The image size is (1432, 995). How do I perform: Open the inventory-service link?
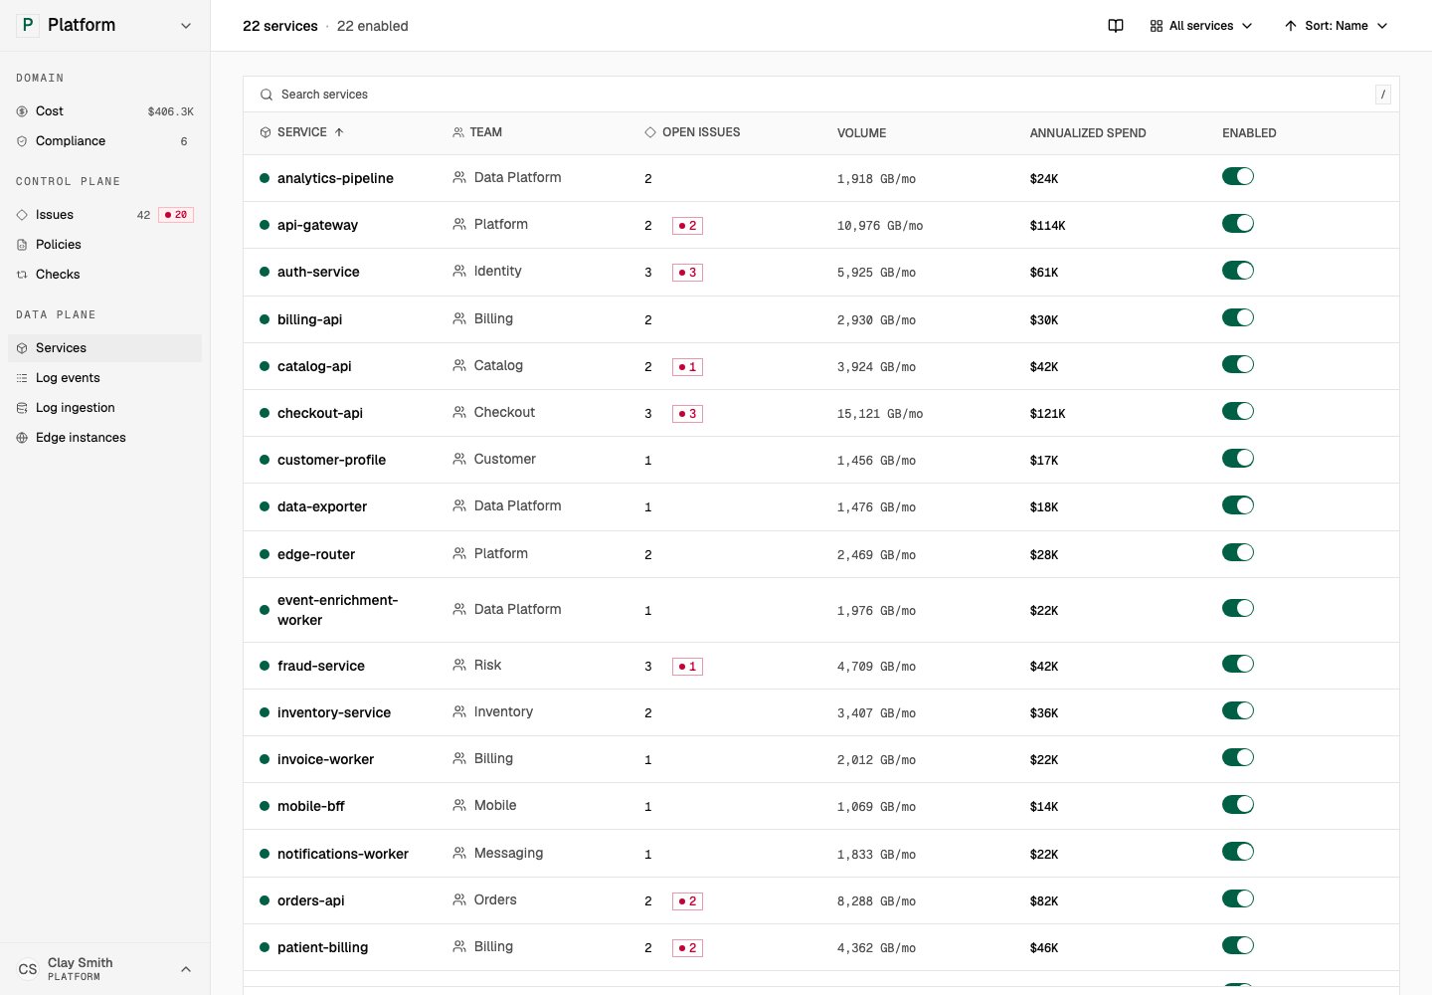click(334, 712)
